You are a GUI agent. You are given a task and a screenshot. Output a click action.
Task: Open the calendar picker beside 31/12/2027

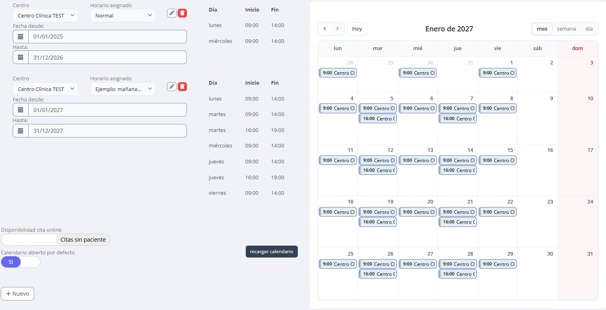21,131
